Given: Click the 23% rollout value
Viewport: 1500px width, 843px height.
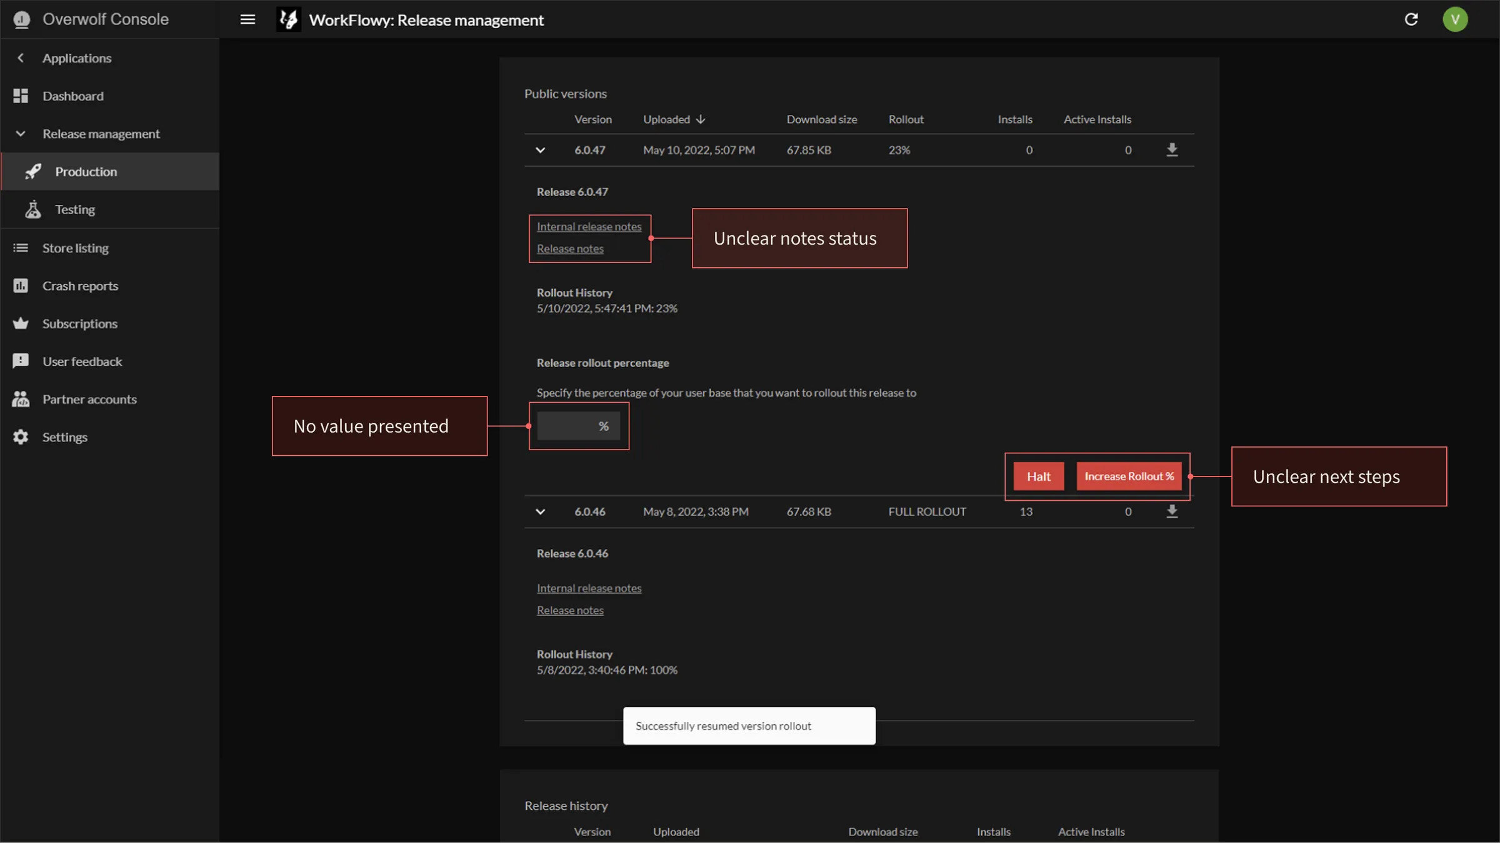Looking at the screenshot, I should (x=899, y=150).
